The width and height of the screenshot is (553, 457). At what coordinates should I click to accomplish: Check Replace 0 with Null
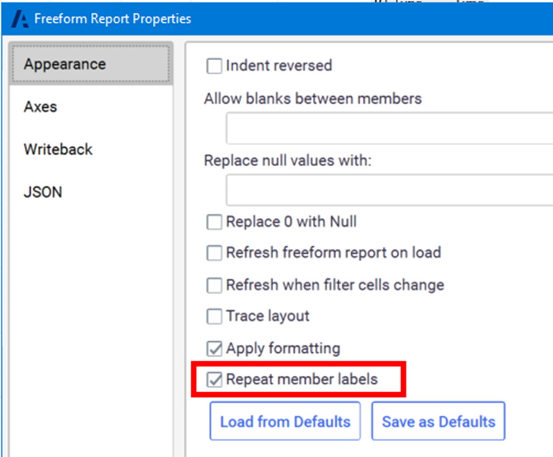click(214, 222)
